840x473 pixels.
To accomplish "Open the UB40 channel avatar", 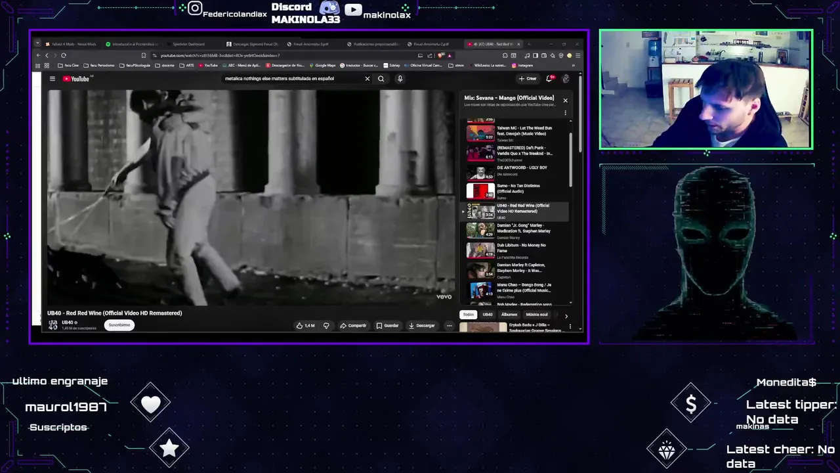I will coord(52,325).
